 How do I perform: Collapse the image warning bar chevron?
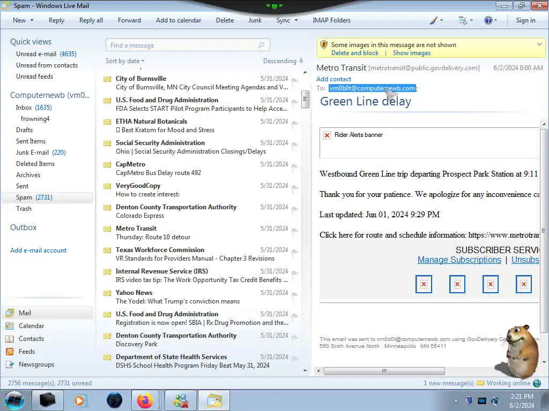pos(539,44)
